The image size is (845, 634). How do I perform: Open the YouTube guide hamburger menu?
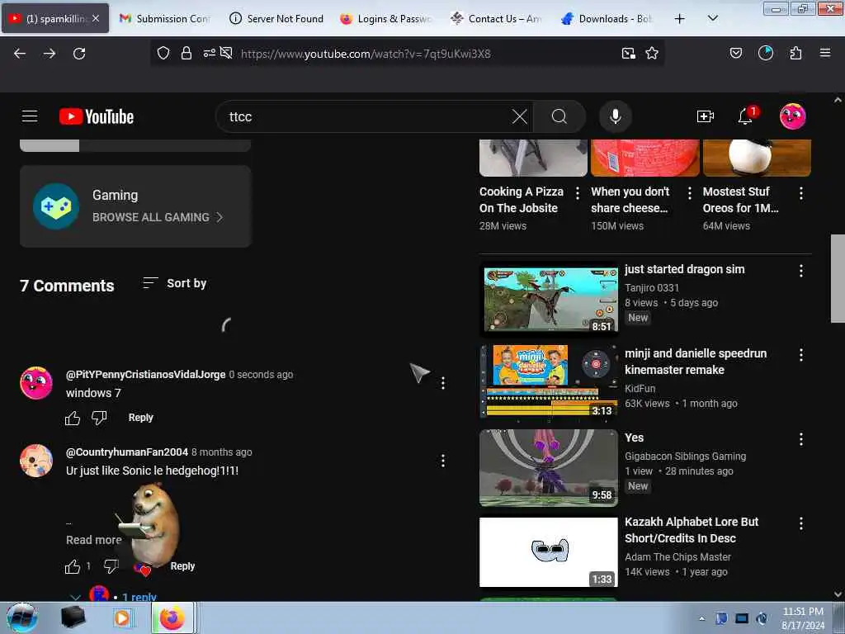click(30, 116)
